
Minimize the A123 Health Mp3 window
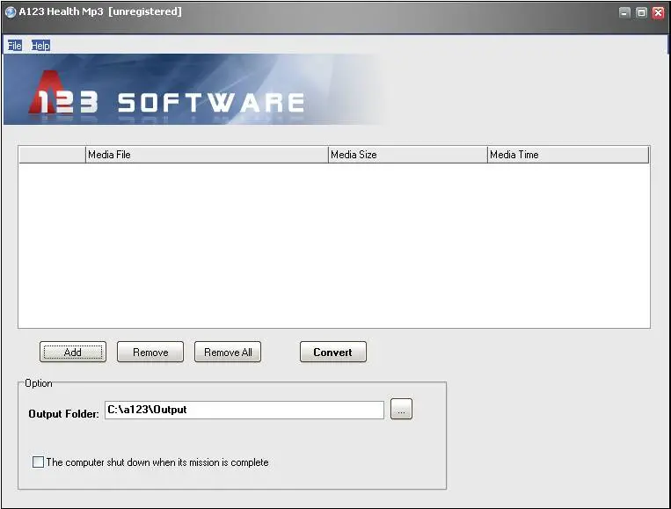pos(624,12)
